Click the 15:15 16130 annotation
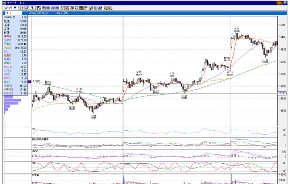 click(230, 74)
